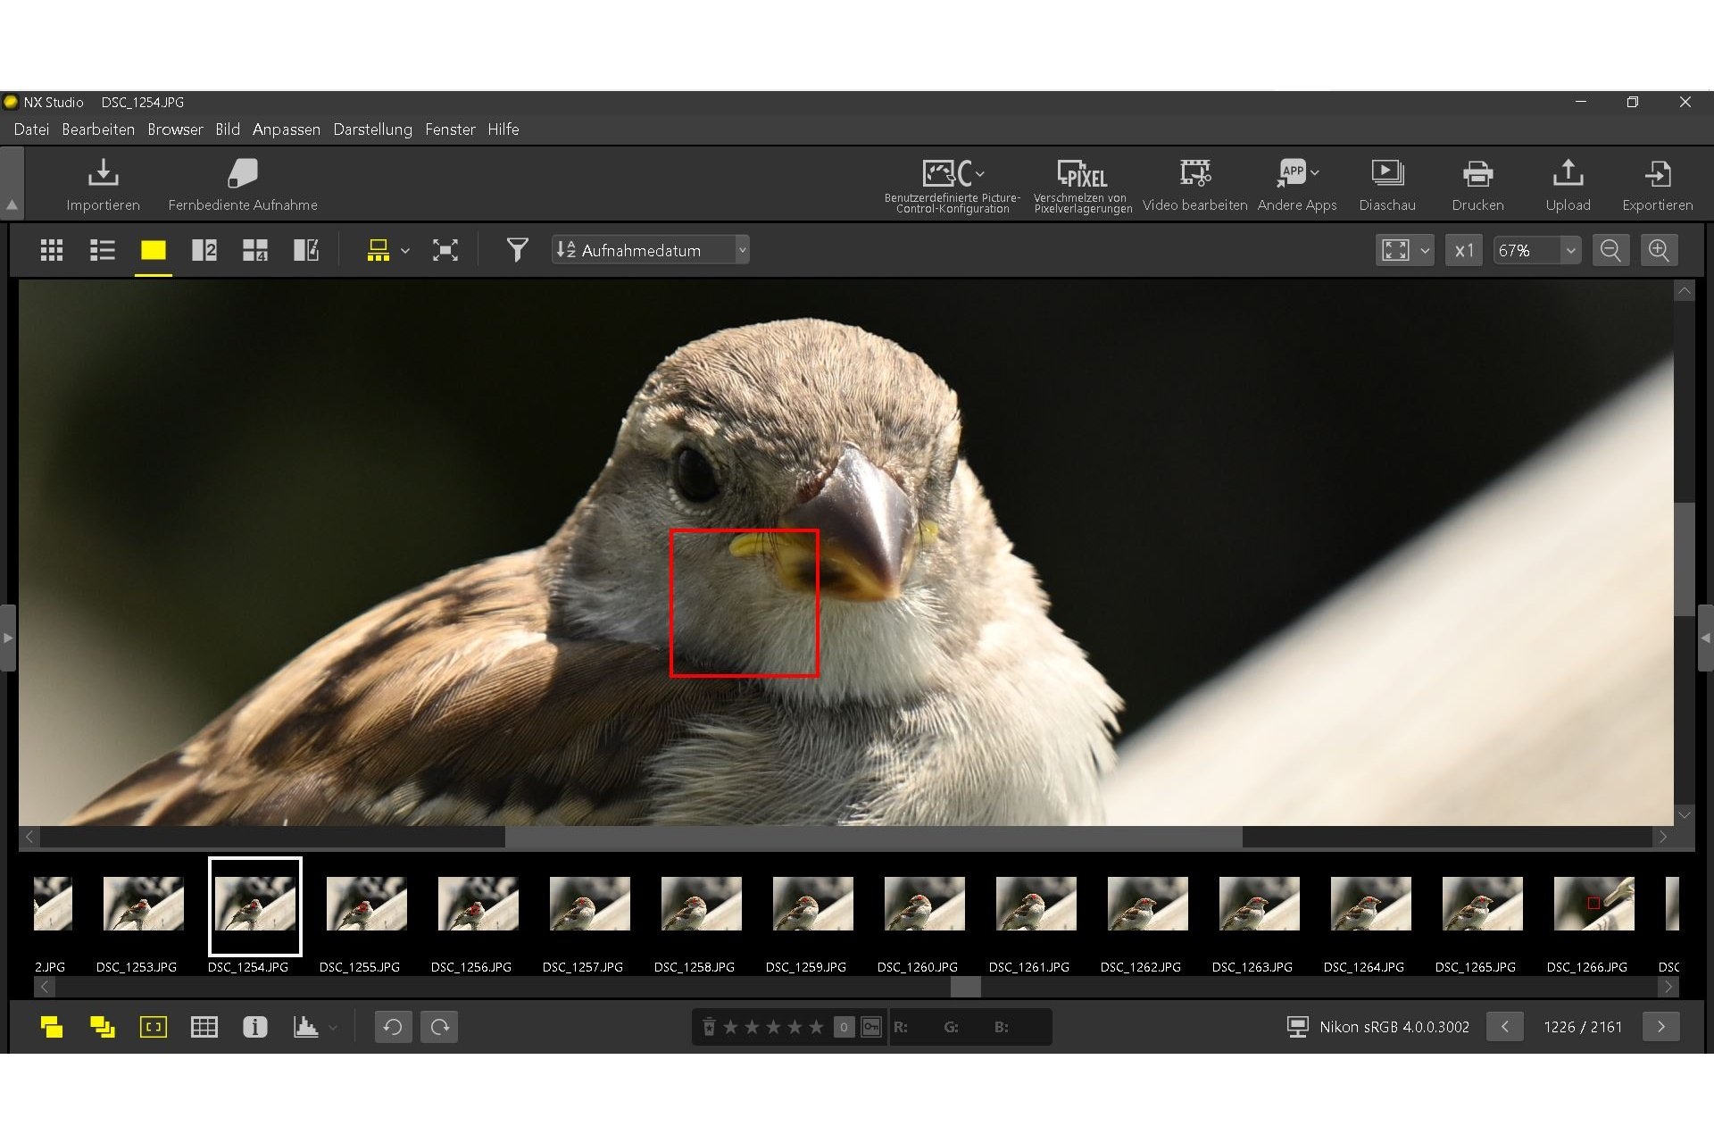Open the filter funnel

pyautogui.click(x=517, y=250)
